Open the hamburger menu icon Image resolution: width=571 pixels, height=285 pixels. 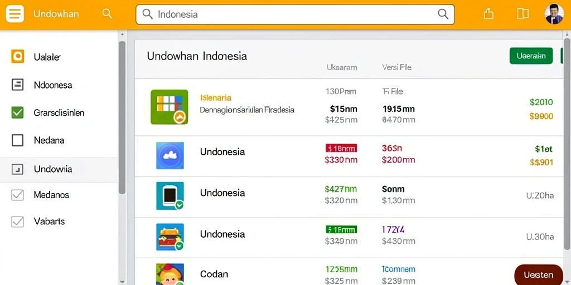click(14, 14)
